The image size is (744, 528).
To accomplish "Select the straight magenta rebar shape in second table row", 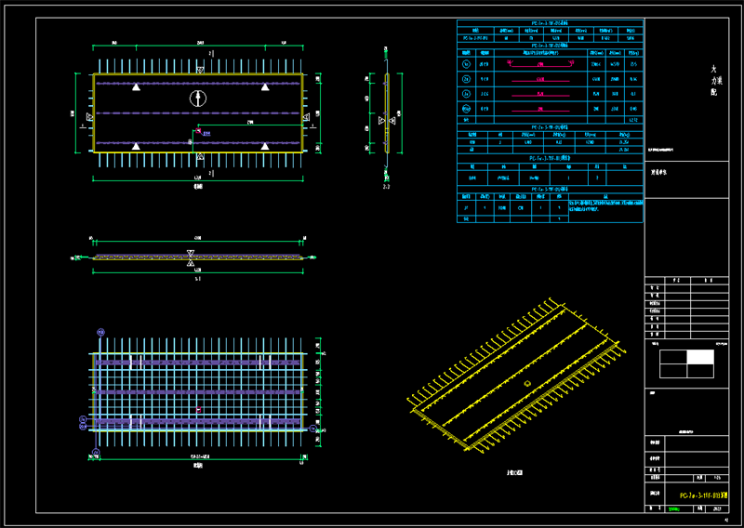I will coord(540,81).
